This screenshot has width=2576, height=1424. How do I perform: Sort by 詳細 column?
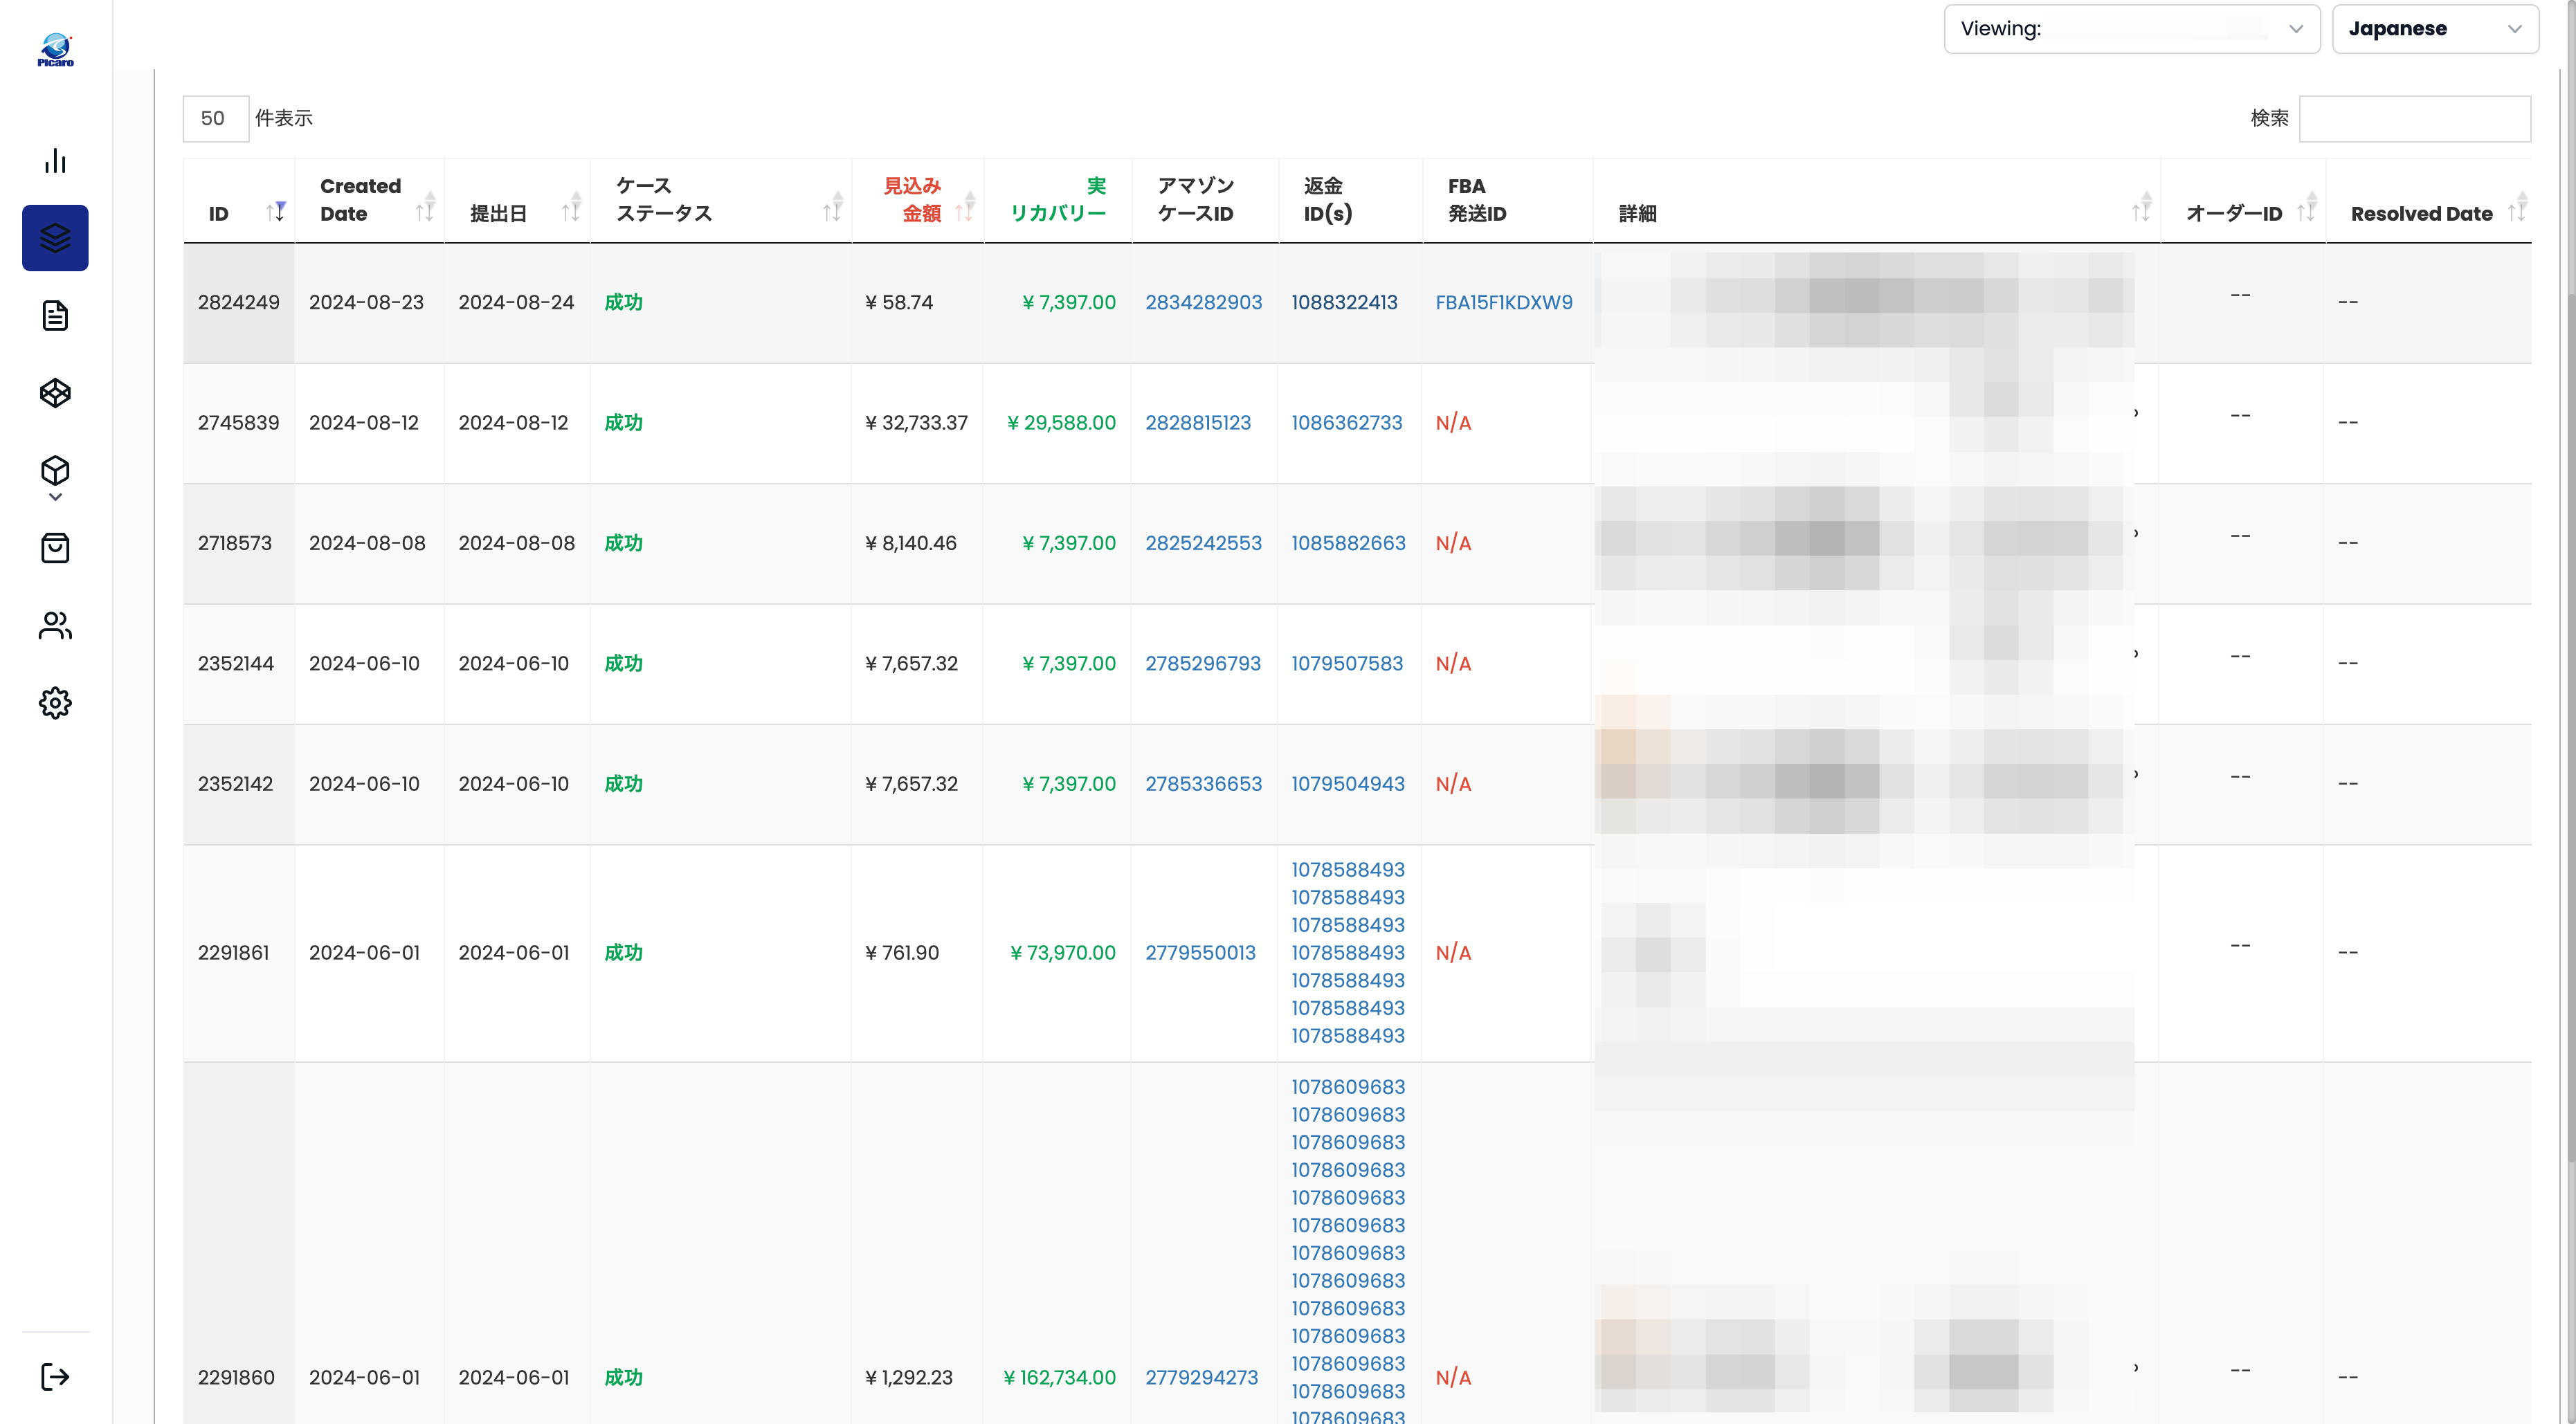click(x=1876, y=200)
